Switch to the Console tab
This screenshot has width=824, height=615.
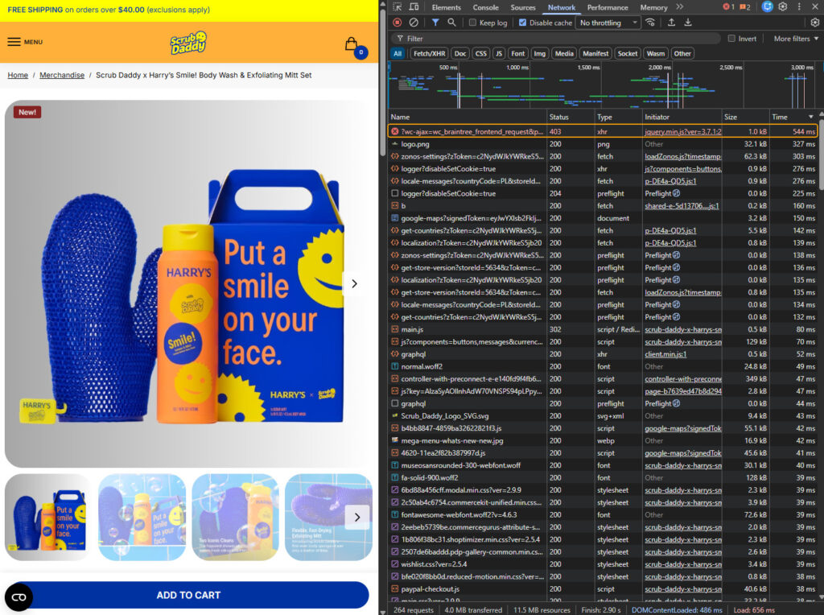coord(485,7)
